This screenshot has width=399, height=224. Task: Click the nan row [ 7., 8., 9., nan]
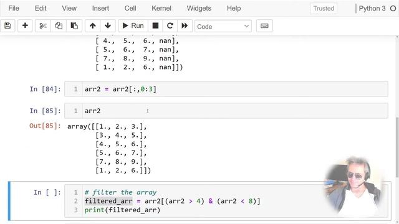click(137, 58)
